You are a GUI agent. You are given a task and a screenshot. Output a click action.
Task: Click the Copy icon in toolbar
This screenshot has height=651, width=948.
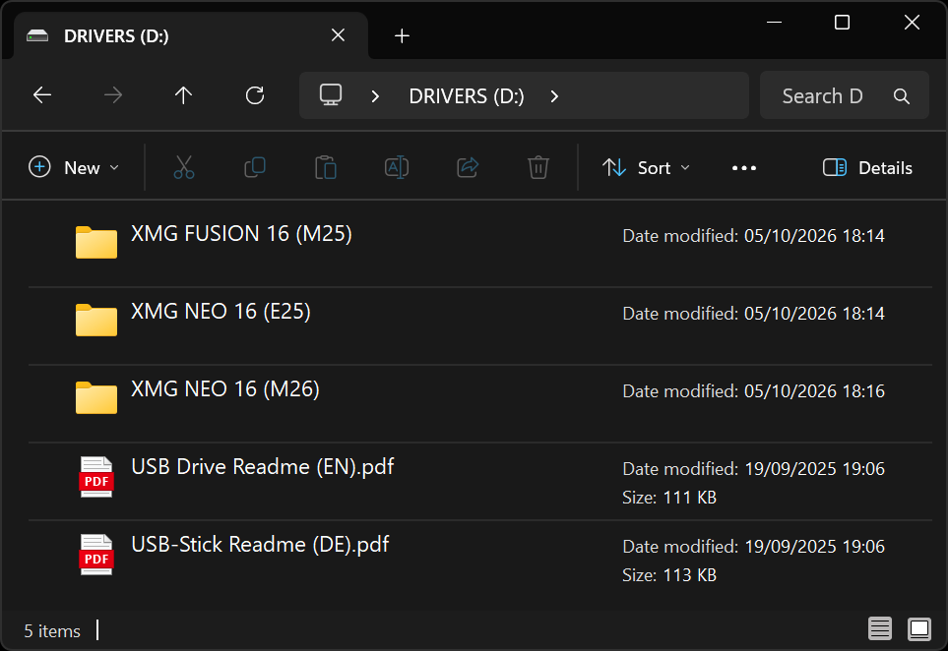point(255,167)
